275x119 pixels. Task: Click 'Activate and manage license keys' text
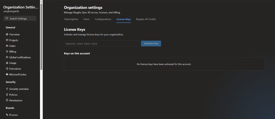coord(94,34)
